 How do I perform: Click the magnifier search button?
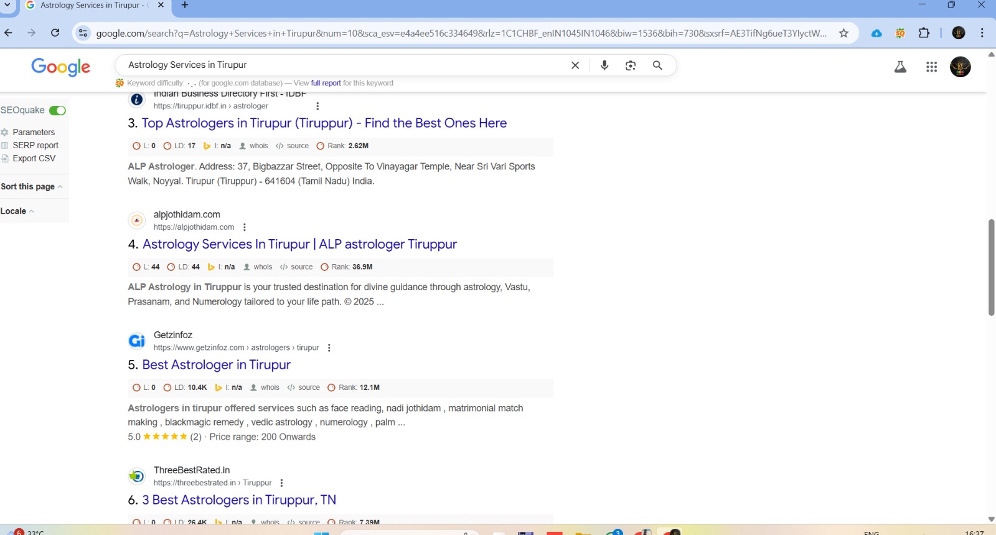pyautogui.click(x=657, y=65)
